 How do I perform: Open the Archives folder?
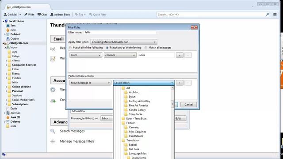tap(15, 113)
